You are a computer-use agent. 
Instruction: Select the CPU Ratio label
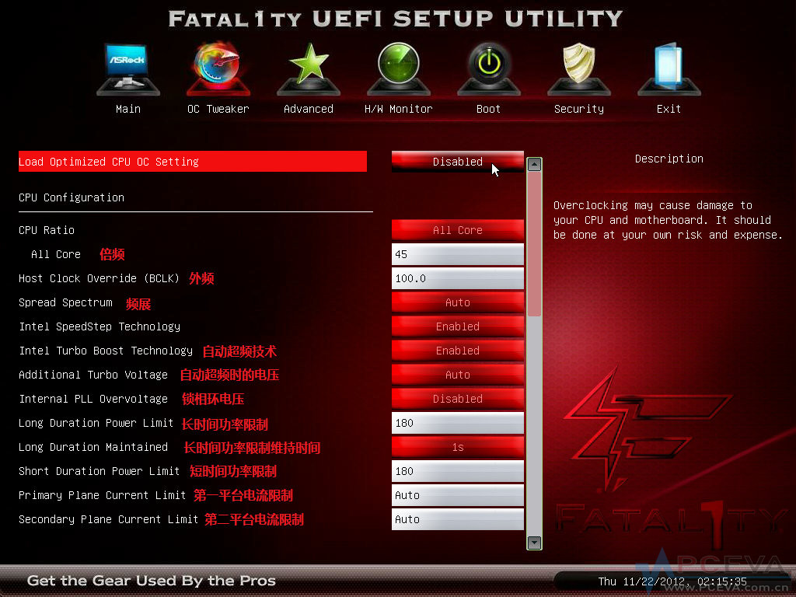[47, 230]
